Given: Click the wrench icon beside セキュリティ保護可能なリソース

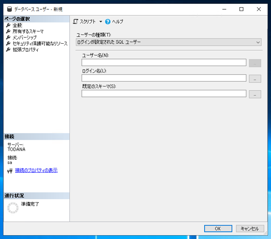Looking at the screenshot, I should [x=8, y=44].
